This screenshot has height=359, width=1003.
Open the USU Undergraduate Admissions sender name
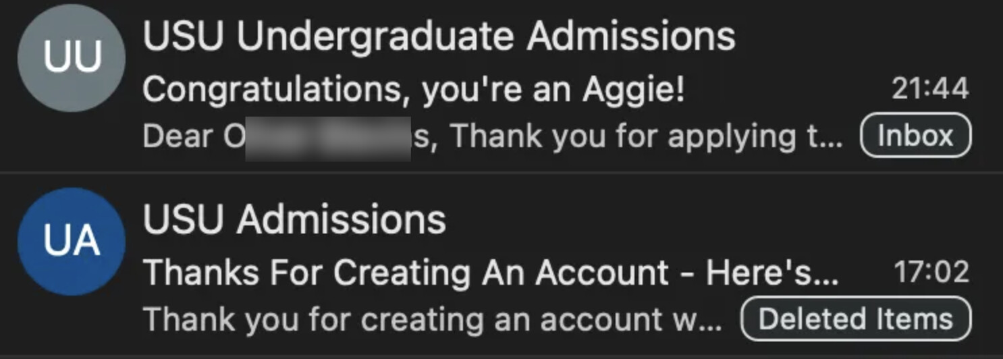point(439,36)
